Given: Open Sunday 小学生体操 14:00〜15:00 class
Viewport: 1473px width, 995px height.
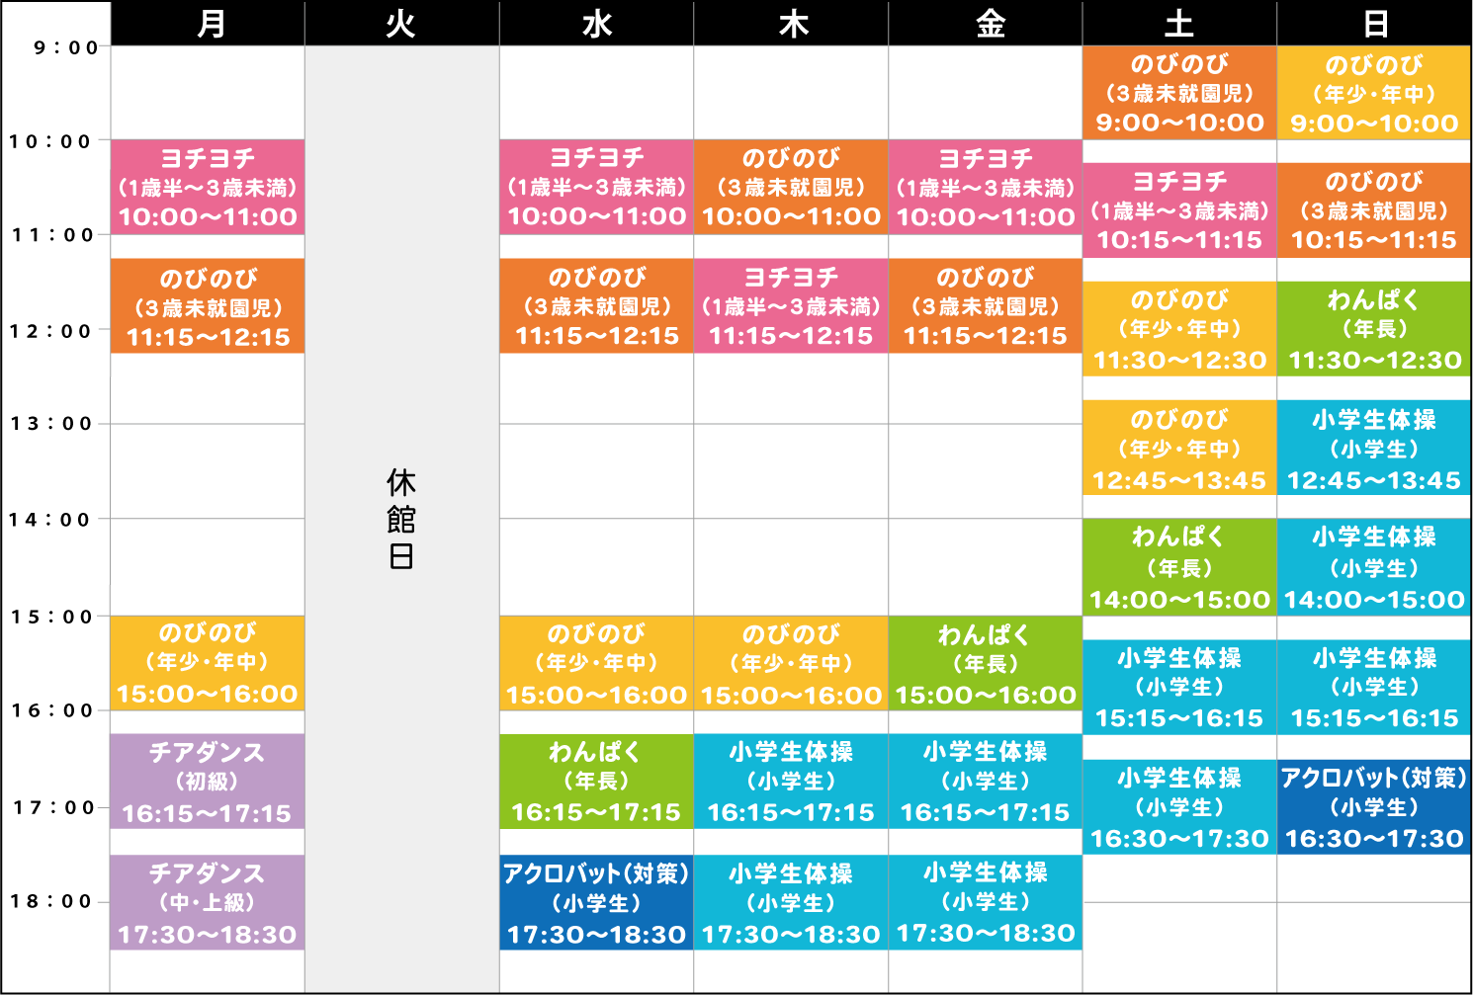Looking at the screenshot, I should [1374, 567].
